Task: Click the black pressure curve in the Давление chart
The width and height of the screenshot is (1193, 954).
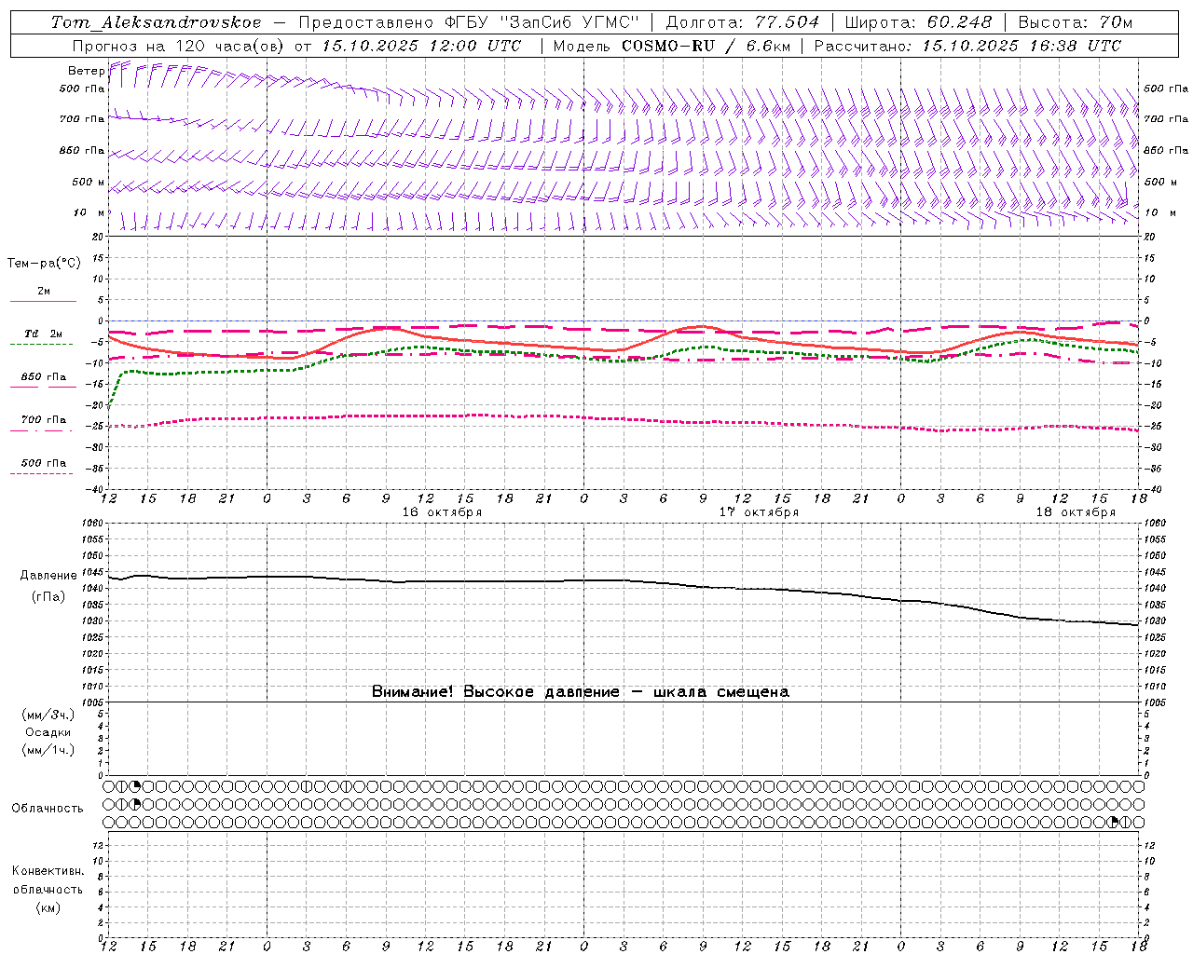Action: (623, 580)
